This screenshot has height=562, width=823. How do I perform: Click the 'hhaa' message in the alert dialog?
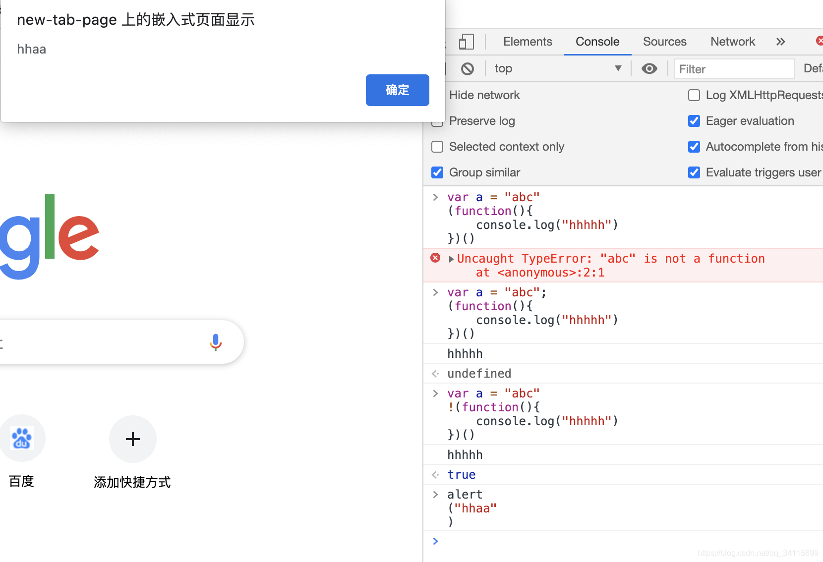(x=32, y=49)
